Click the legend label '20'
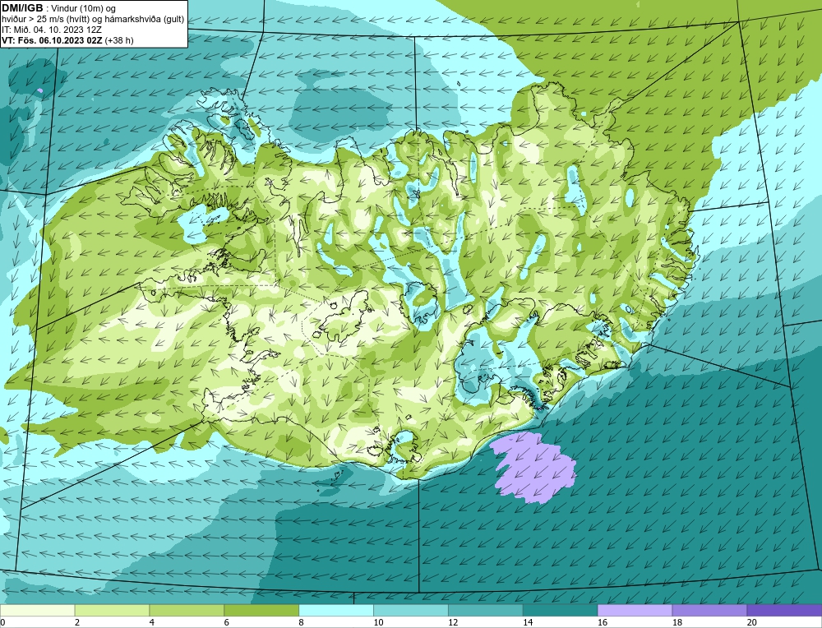822x628 pixels. pos(752,622)
